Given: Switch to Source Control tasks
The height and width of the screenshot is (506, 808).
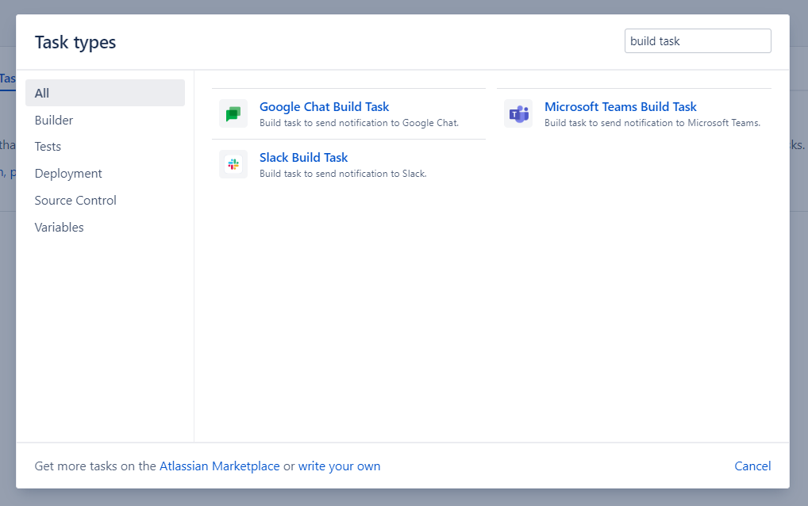Looking at the screenshot, I should [x=75, y=201].
